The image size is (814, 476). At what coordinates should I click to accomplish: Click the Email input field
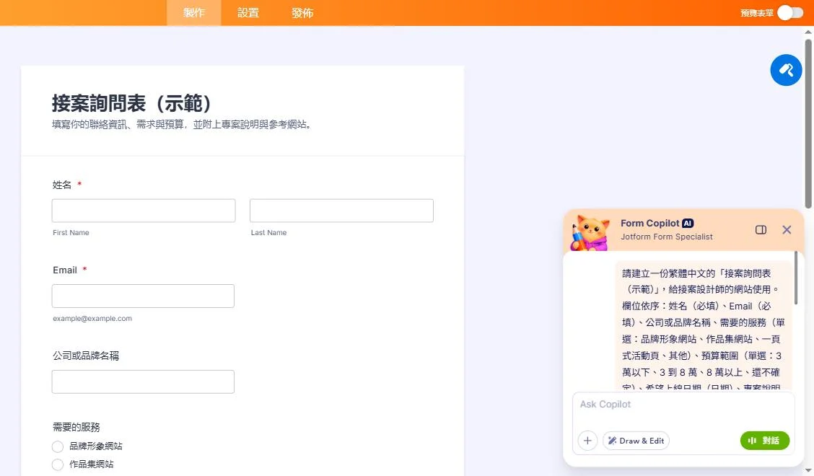coord(143,296)
